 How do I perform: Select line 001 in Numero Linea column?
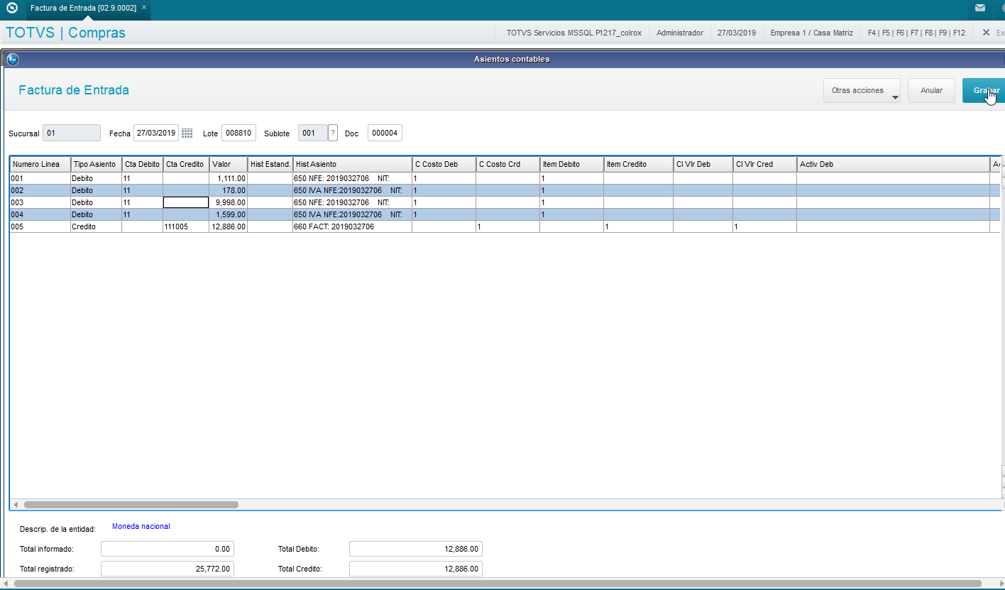click(x=40, y=178)
